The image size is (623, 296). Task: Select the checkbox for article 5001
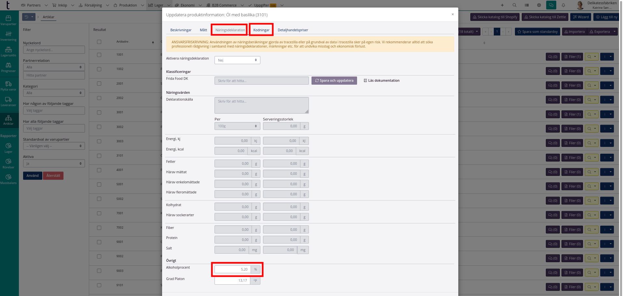(99, 184)
